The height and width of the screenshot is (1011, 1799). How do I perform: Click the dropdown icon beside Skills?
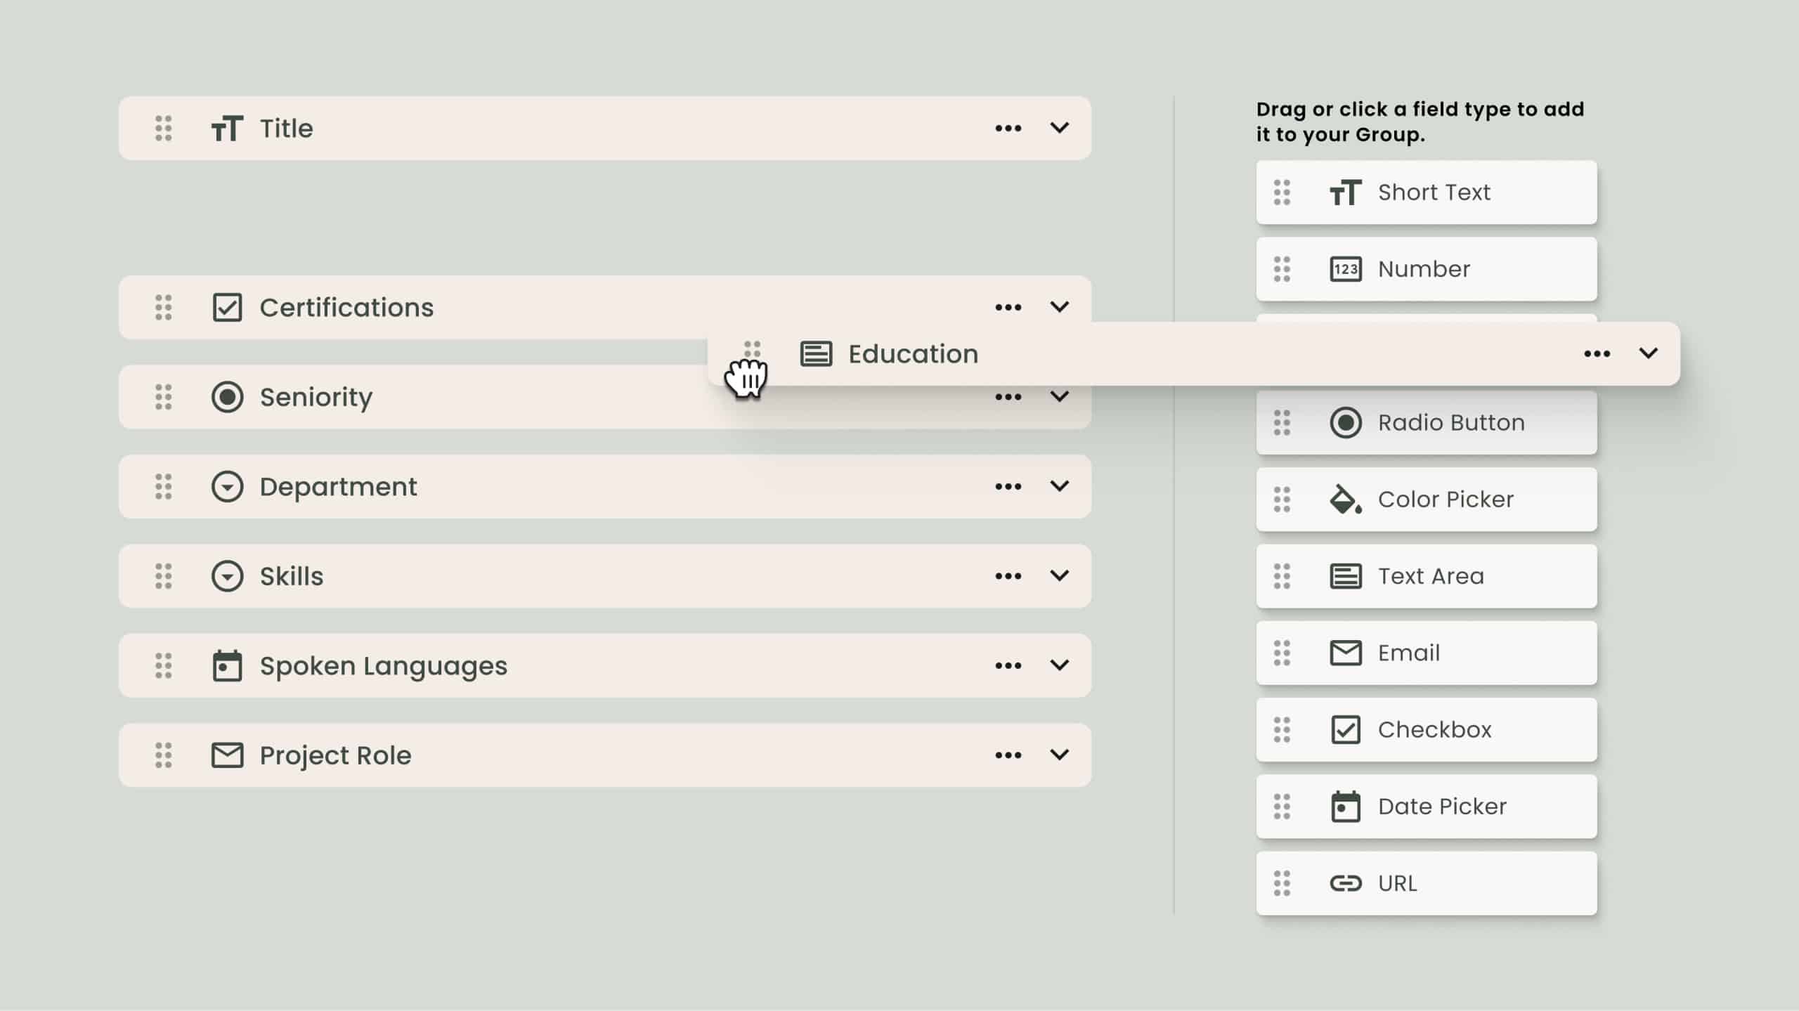coord(227,576)
